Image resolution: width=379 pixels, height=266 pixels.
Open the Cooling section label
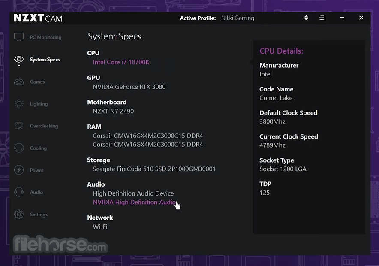pyautogui.click(x=38, y=148)
